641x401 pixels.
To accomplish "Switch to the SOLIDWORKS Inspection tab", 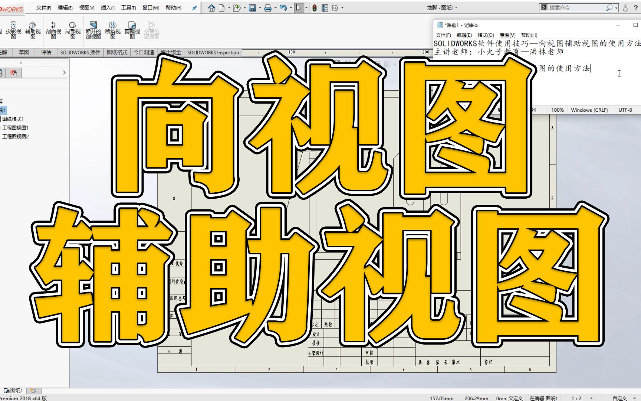I will coord(213,52).
